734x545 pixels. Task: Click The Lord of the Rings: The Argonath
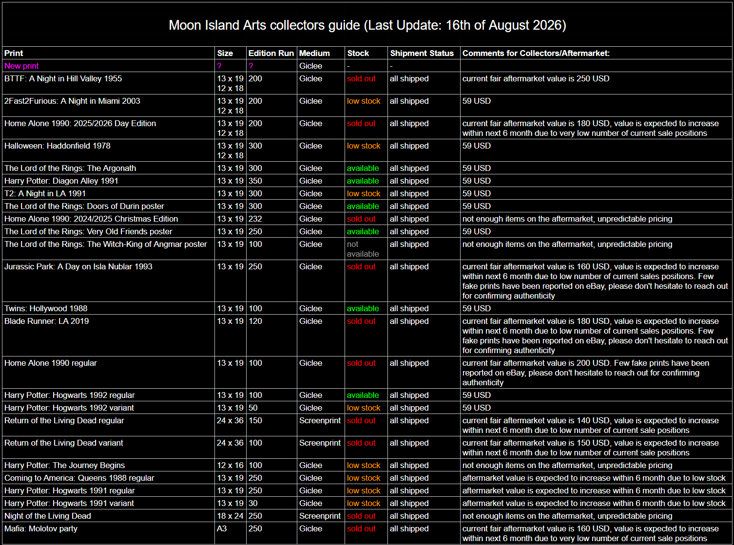click(x=70, y=168)
